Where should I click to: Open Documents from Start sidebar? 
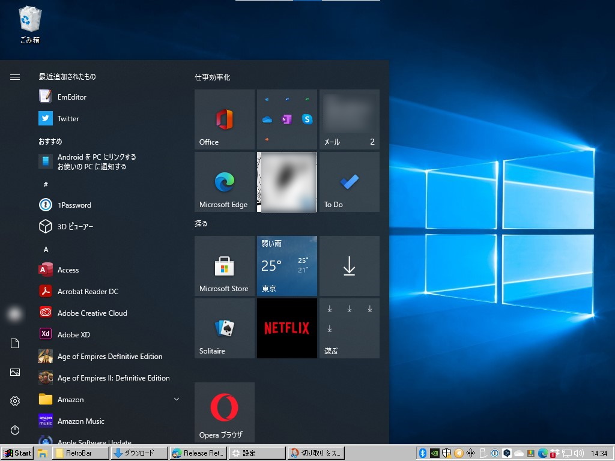15,343
